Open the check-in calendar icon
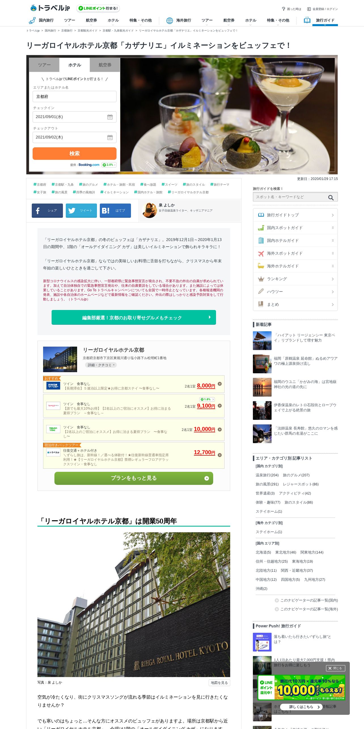Image resolution: width=364 pixels, height=729 pixels. click(110, 117)
